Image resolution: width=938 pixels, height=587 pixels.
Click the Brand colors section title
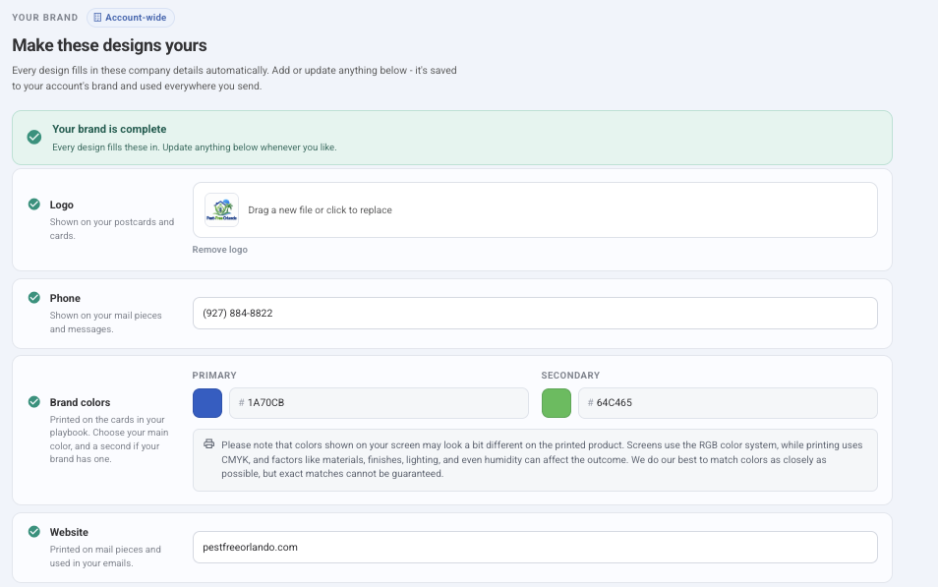click(81, 402)
